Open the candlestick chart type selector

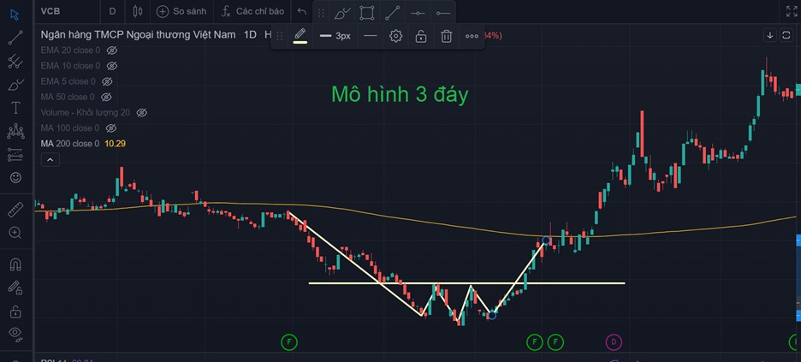coord(137,11)
